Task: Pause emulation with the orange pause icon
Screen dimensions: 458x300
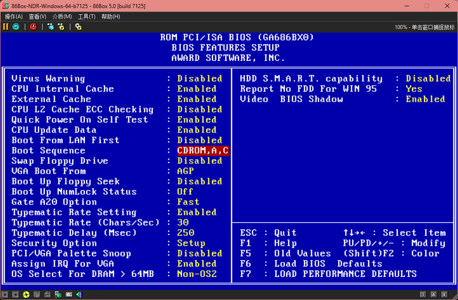Action: [5, 27]
